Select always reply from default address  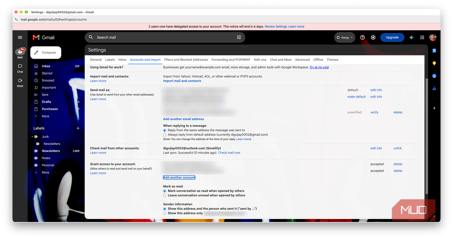(165, 135)
